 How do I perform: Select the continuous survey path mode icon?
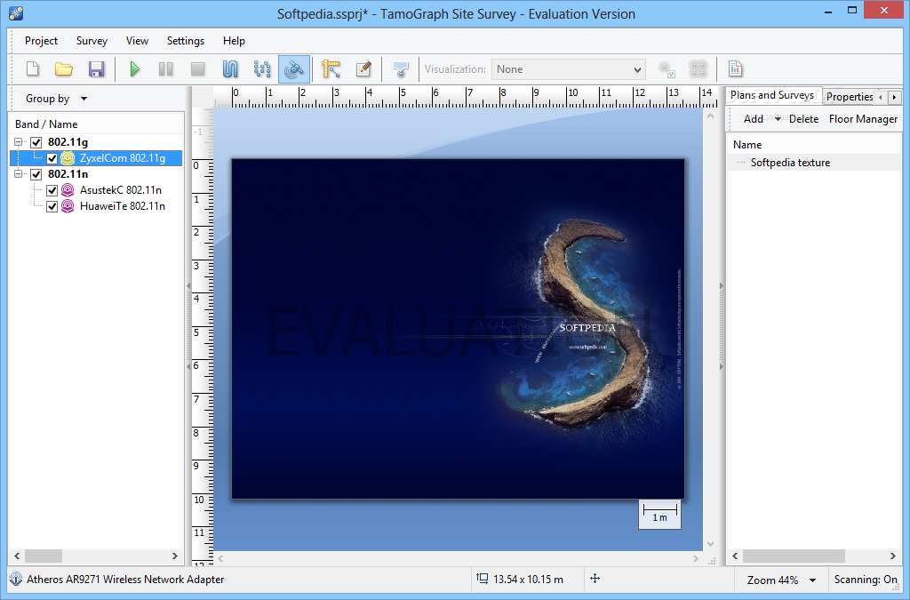[x=230, y=69]
